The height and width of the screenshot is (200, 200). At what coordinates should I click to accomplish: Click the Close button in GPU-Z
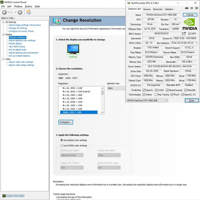(x=192, y=101)
